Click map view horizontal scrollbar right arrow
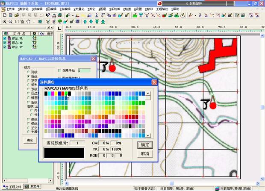265x191 pixels. [x=258, y=183]
